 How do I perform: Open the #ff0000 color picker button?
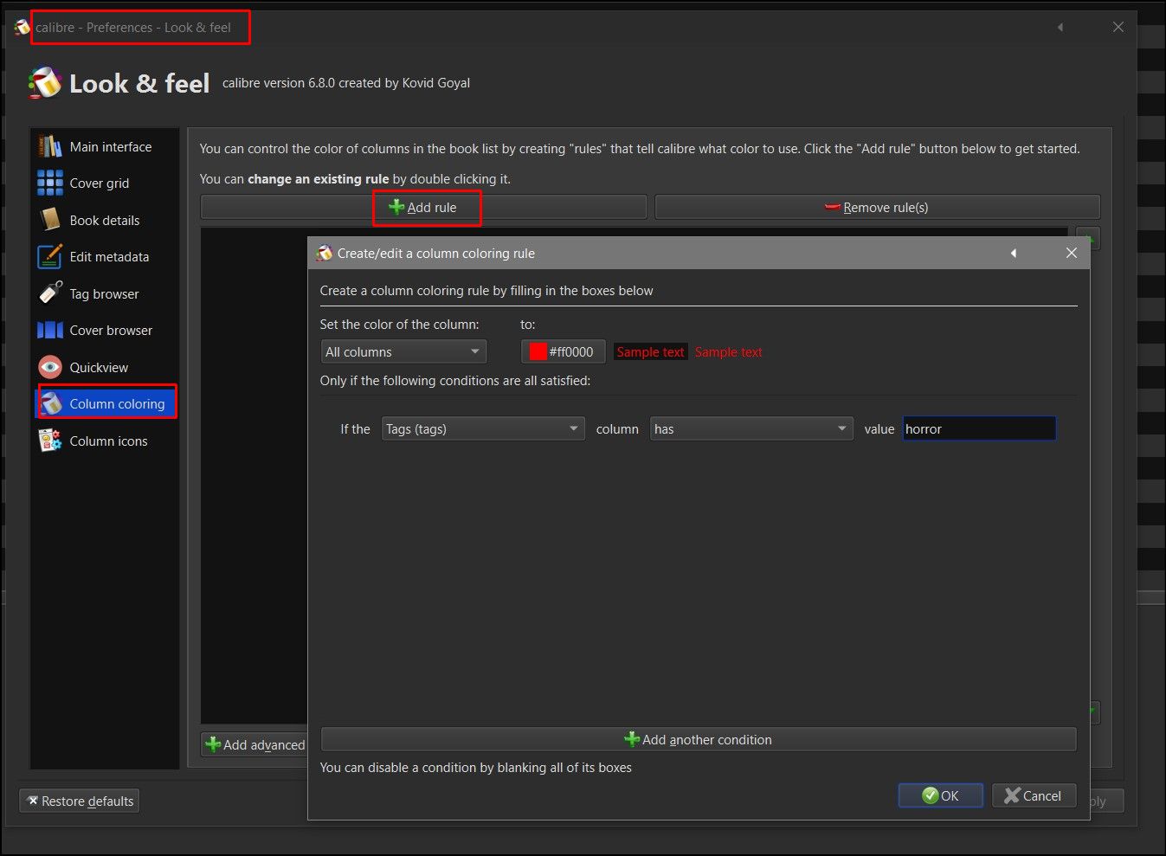click(563, 351)
